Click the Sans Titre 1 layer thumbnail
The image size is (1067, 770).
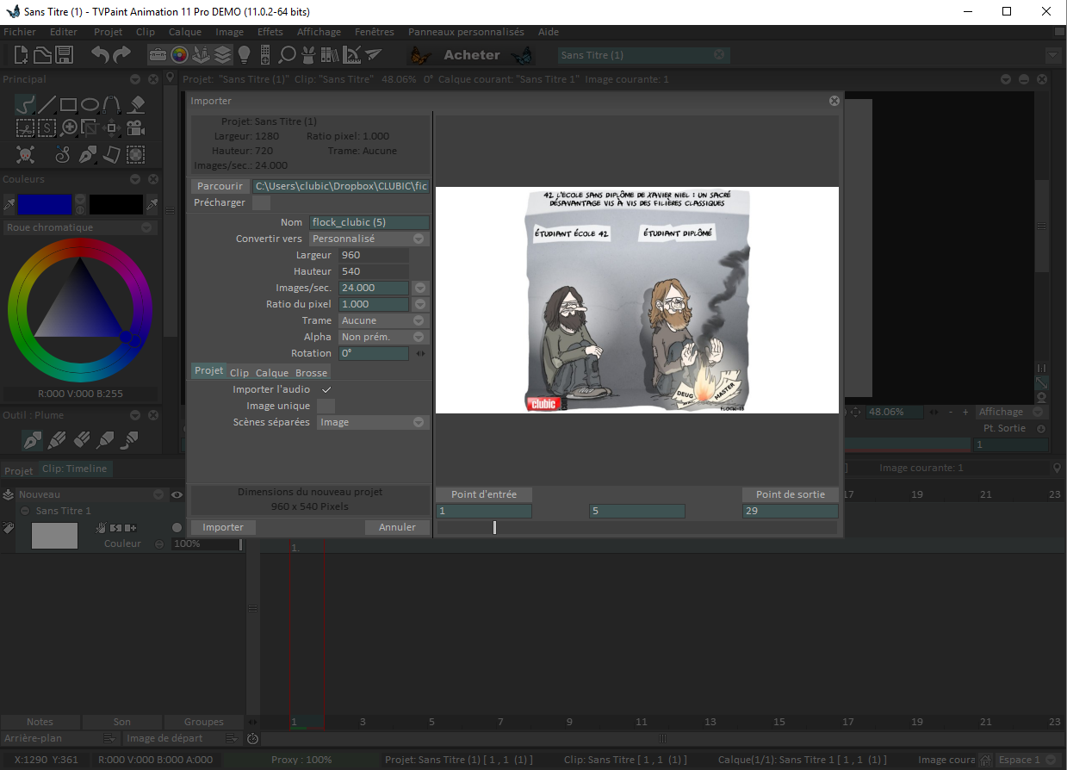pyautogui.click(x=54, y=536)
